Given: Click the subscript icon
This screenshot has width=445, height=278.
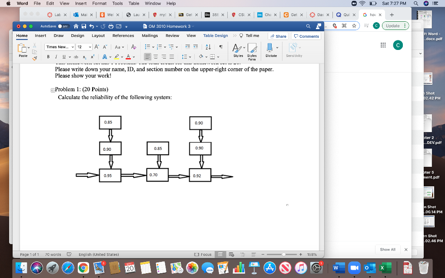Looking at the screenshot, I should point(85,56).
